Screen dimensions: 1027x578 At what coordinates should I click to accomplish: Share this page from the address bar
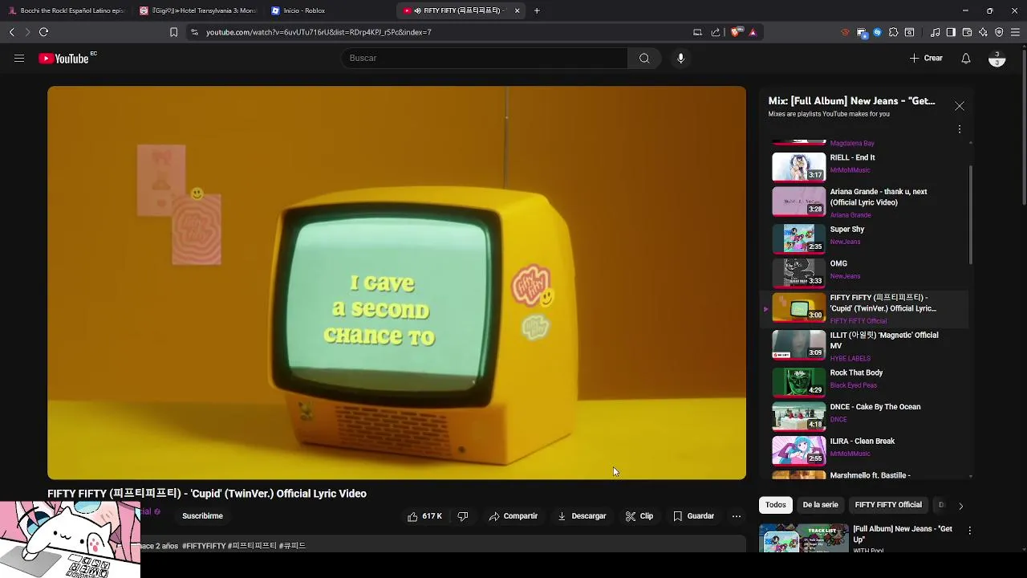coord(716,32)
